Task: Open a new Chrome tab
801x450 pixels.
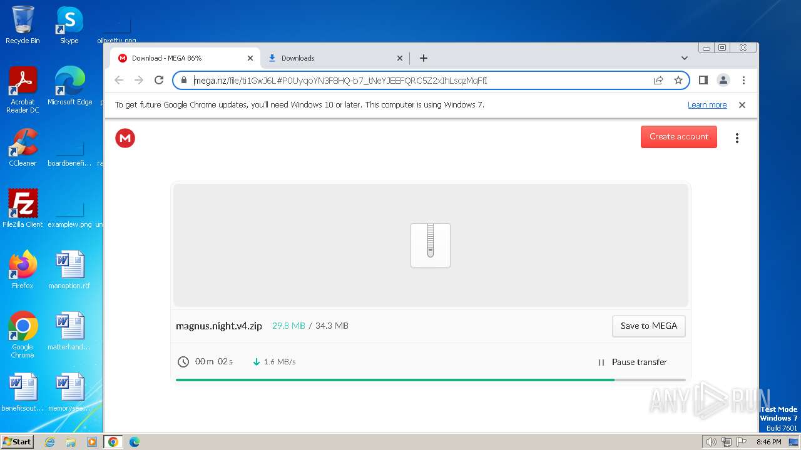Action: point(424,58)
